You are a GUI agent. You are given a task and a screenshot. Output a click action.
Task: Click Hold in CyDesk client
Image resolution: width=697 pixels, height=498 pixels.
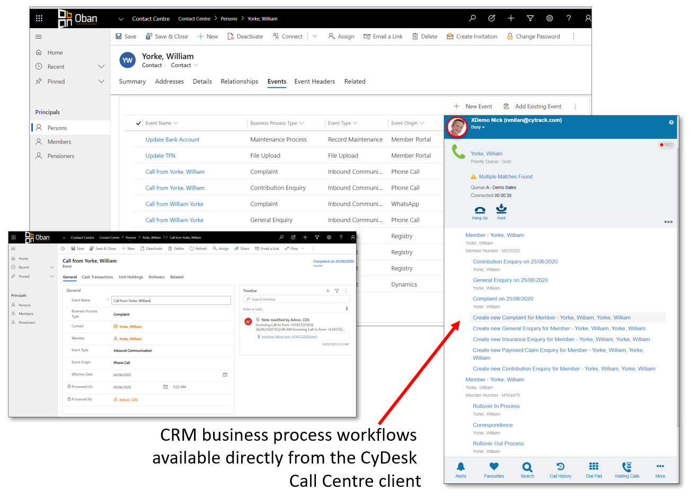point(501,212)
